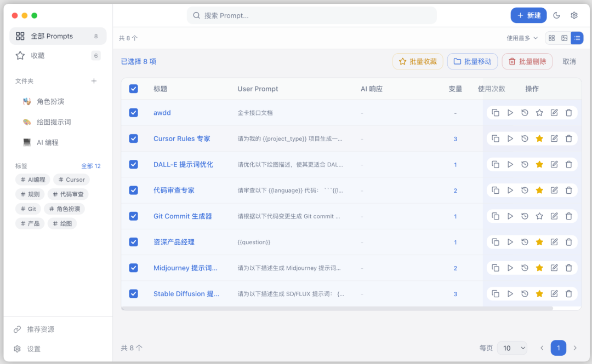Uncheck Git Commit 生成器 checkbox
This screenshot has height=364, width=592.
tap(133, 216)
